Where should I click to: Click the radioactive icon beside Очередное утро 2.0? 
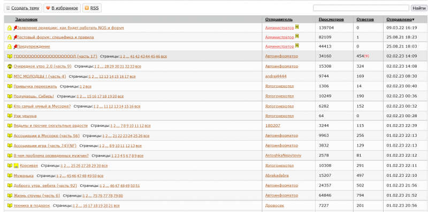coord(10,67)
